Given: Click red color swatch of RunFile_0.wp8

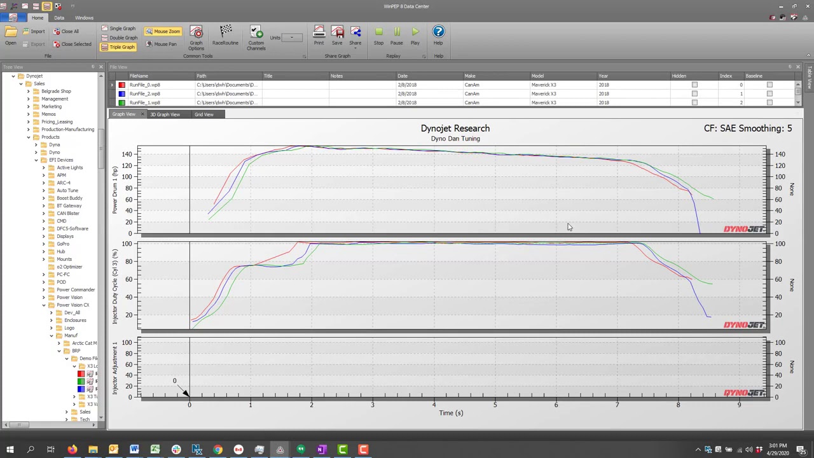Looking at the screenshot, I should (x=121, y=85).
